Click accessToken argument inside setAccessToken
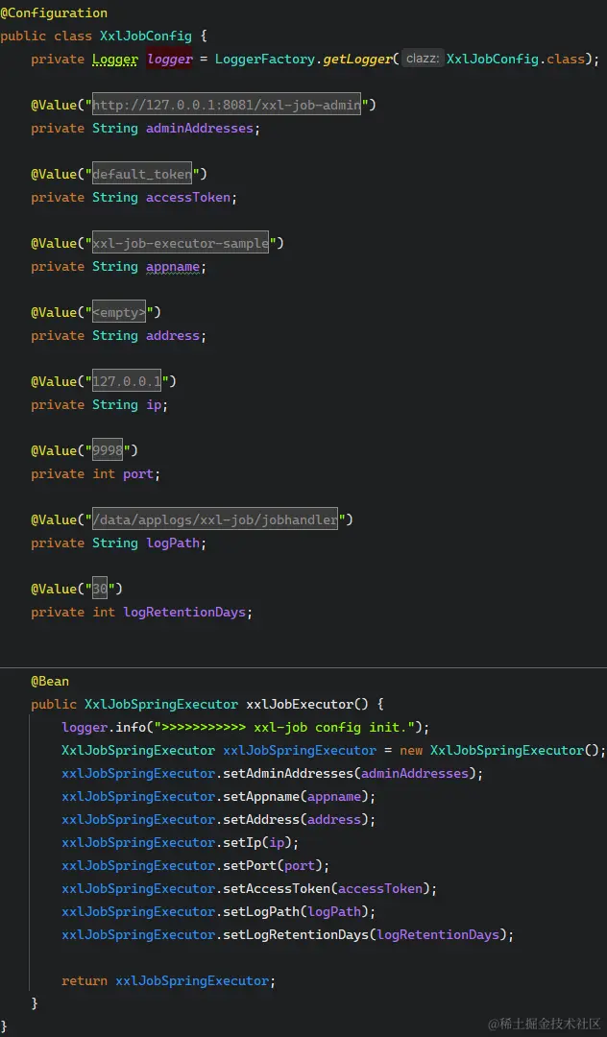 point(381,889)
